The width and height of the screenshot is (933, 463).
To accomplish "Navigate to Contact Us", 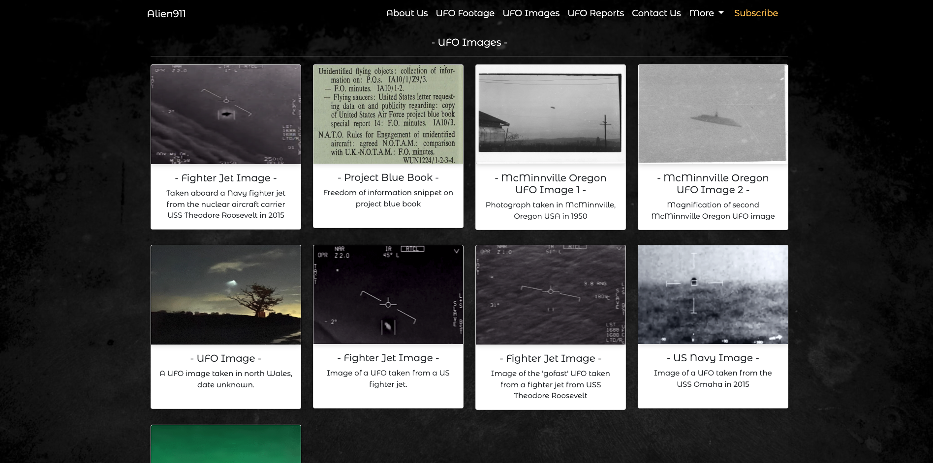I will click(x=656, y=13).
